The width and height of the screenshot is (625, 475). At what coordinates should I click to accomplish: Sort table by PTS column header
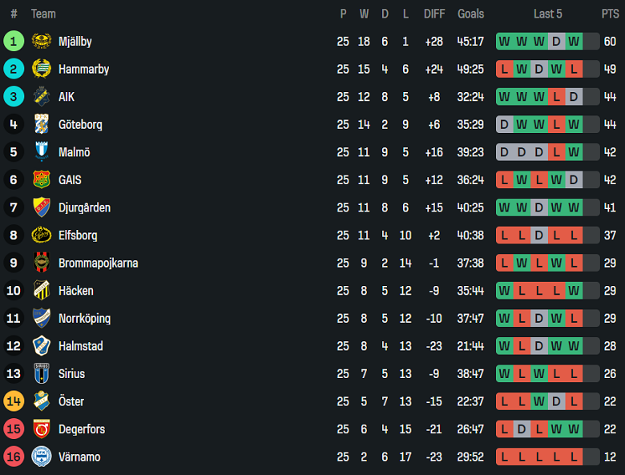(x=610, y=14)
